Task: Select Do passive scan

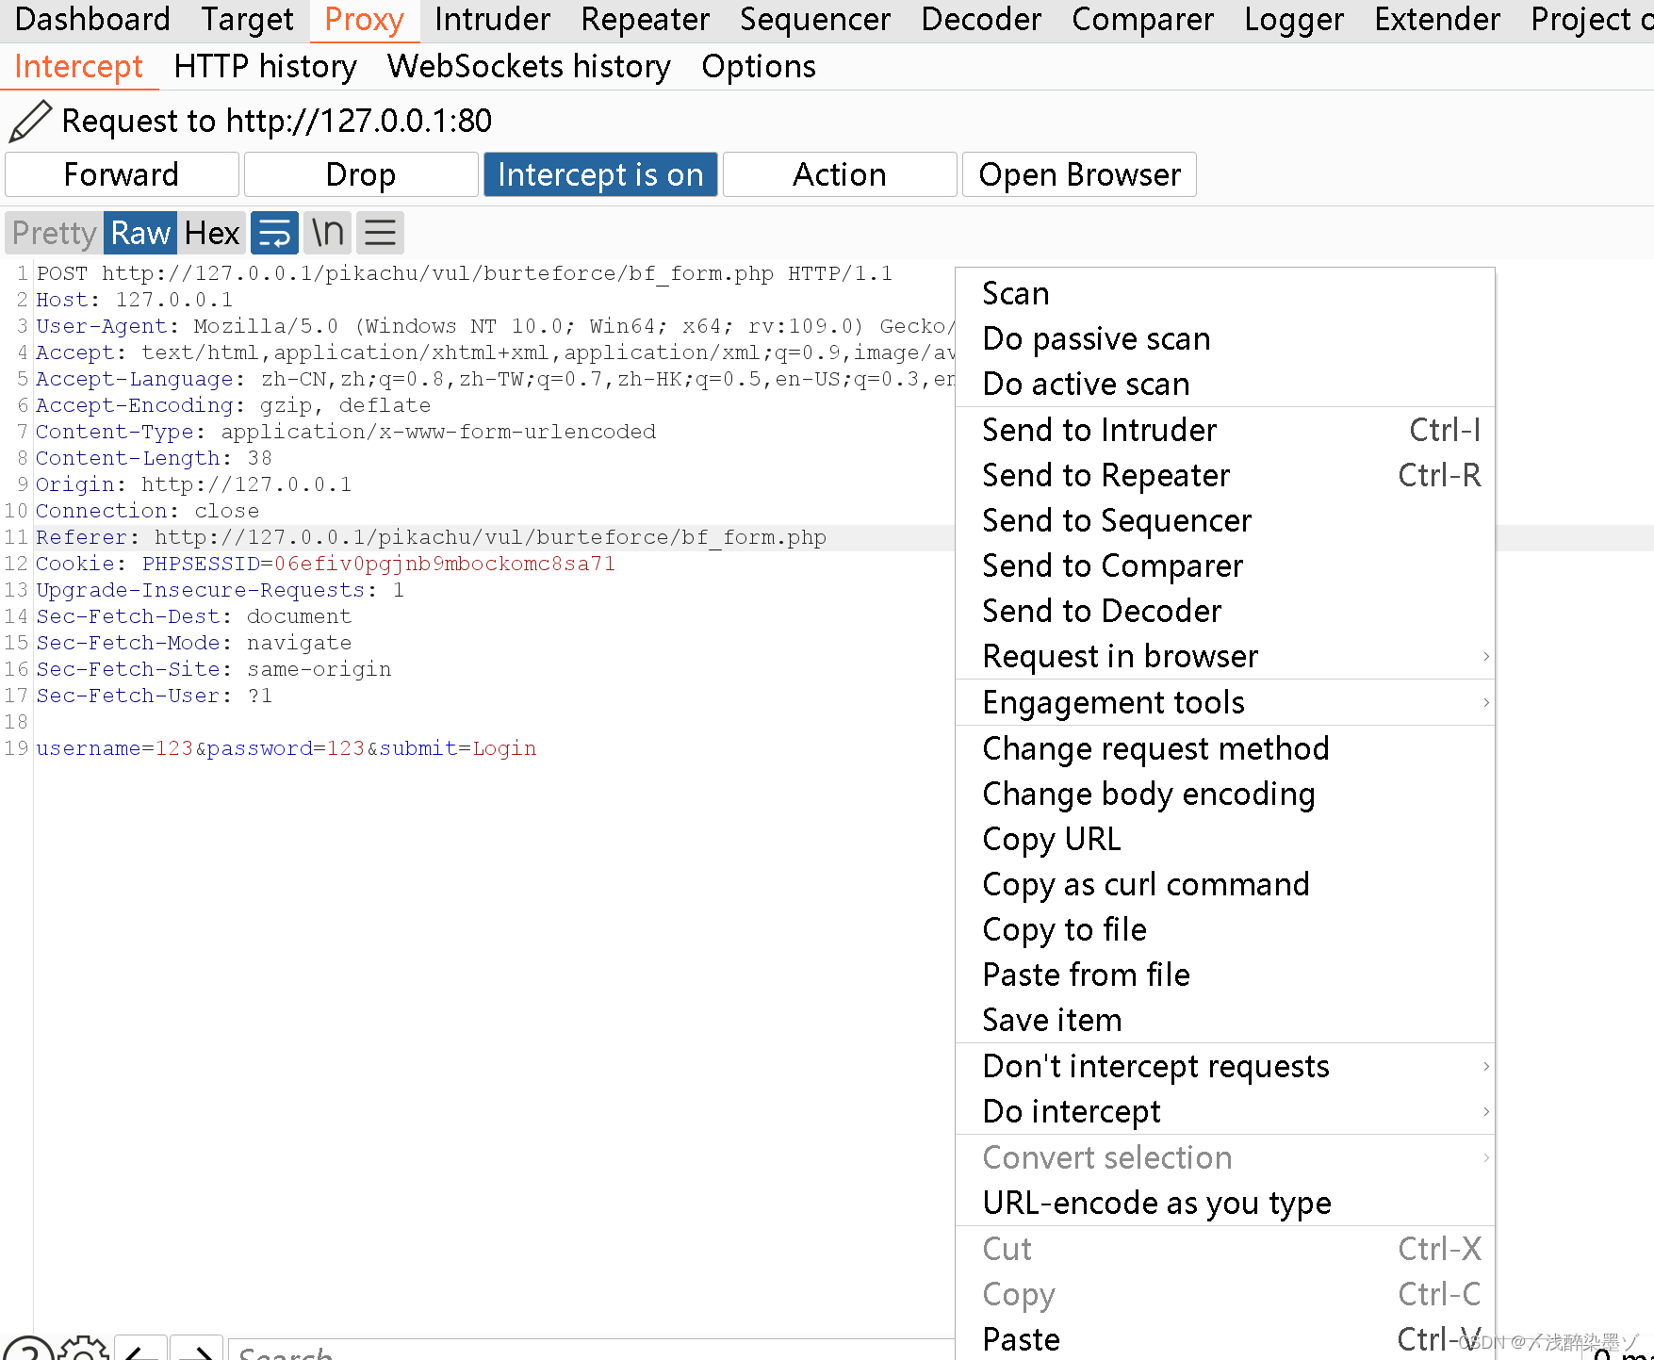Action: click(1225, 338)
